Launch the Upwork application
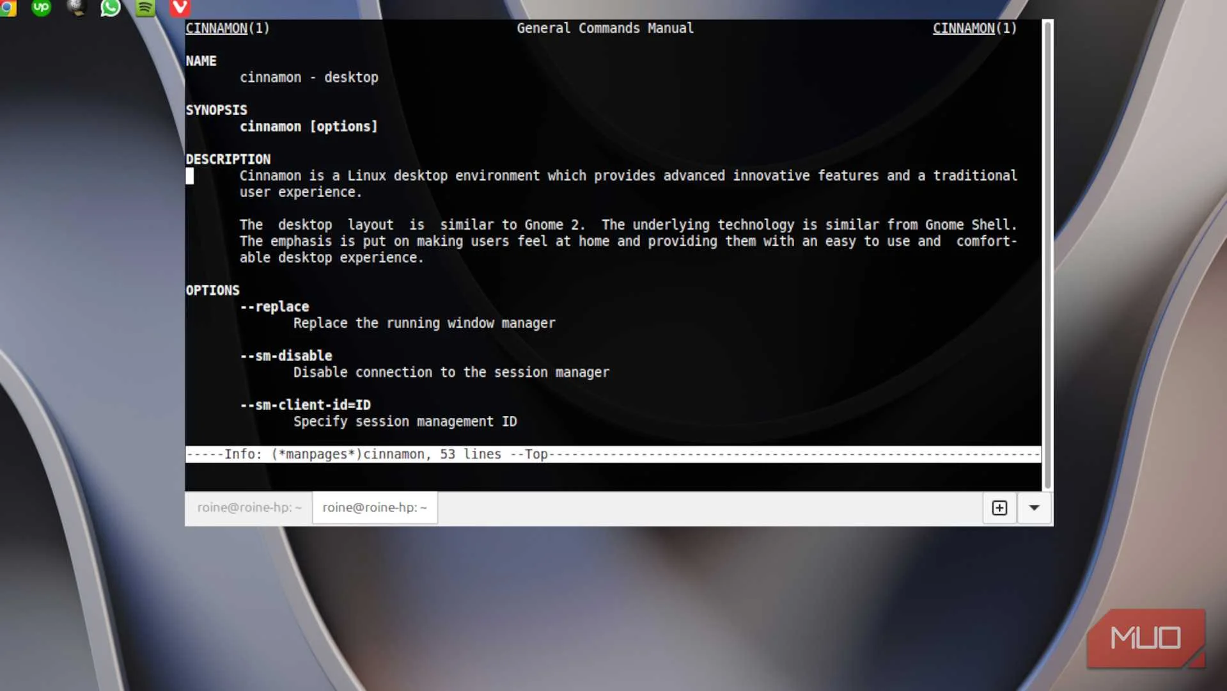 click(42, 8)
